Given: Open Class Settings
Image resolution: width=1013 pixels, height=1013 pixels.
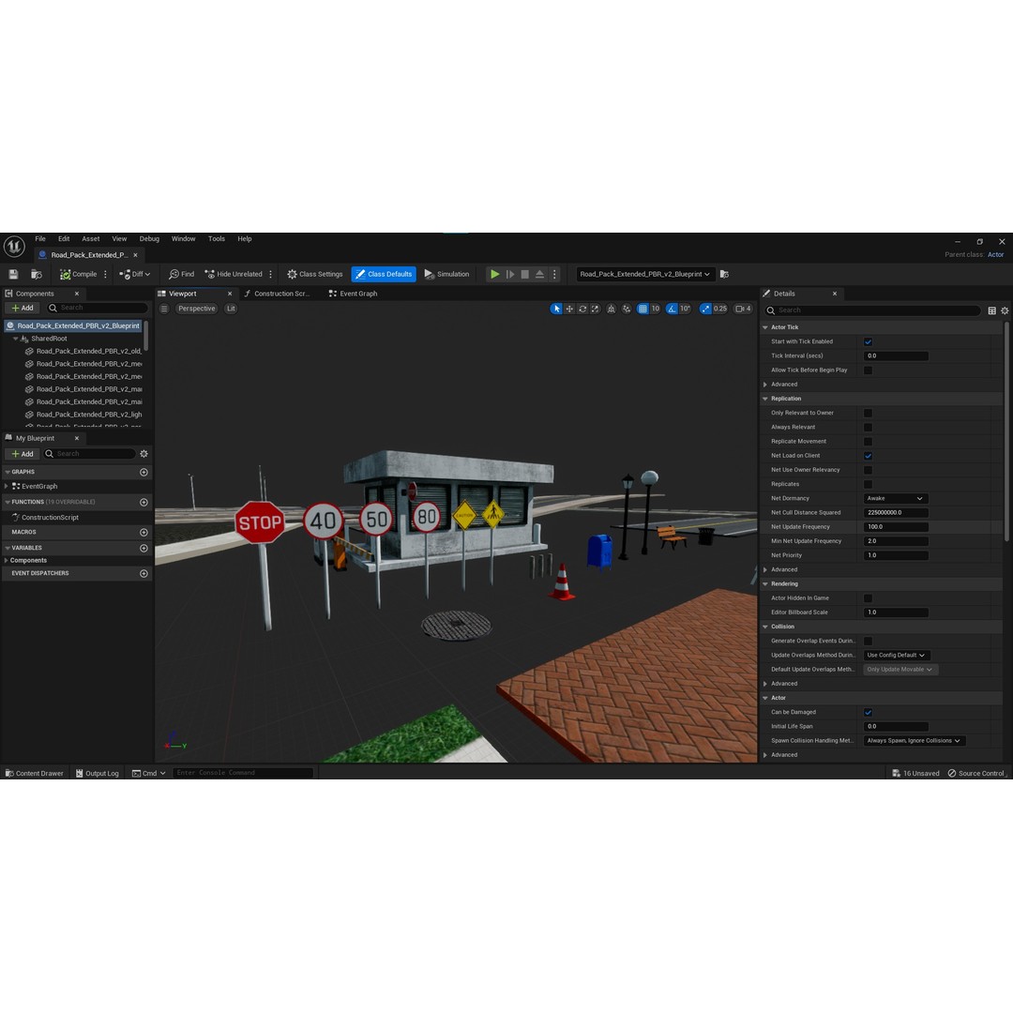Looking at the screenshot, I should coord(314,274).
